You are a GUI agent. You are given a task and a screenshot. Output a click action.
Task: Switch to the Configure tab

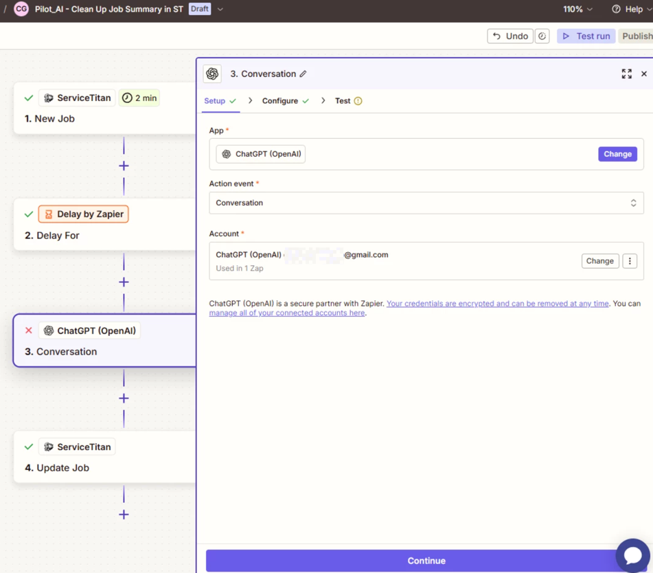pos(285,101)
